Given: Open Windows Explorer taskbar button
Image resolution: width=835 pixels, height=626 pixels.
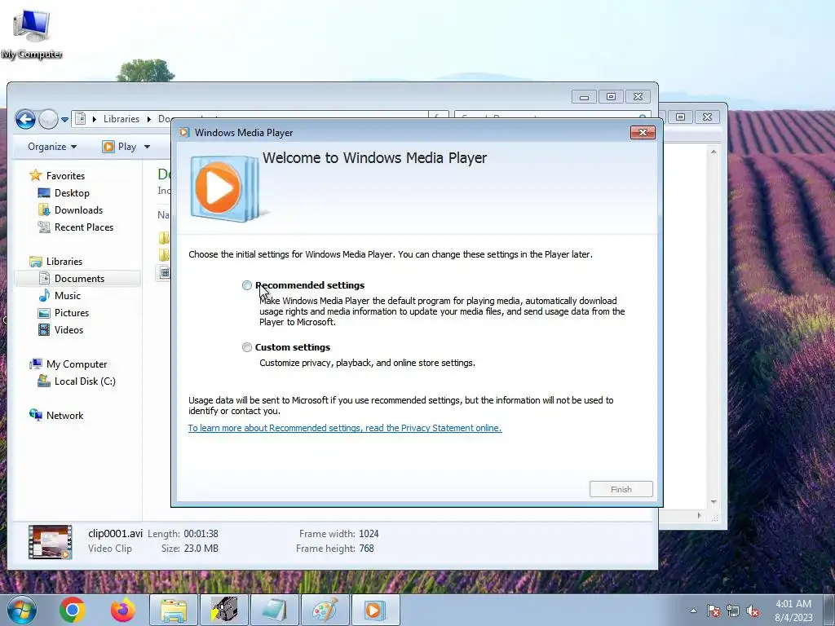Looking at the screenshot, I should [174, 610].
